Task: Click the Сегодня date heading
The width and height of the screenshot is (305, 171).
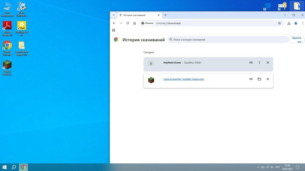Action: tap(149, 52)
